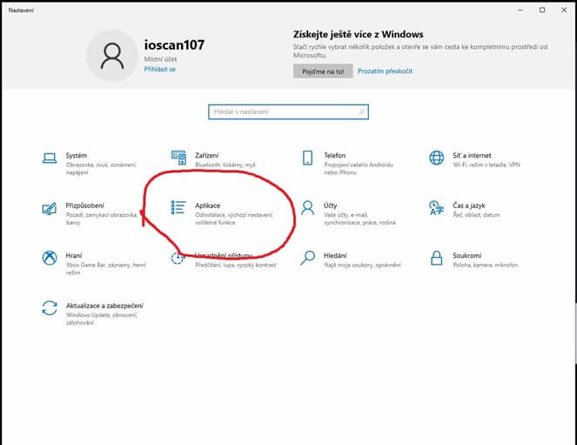Screen dimensions: 577x445
Task: Select the Soukromí category title
Action: [467, 255]
